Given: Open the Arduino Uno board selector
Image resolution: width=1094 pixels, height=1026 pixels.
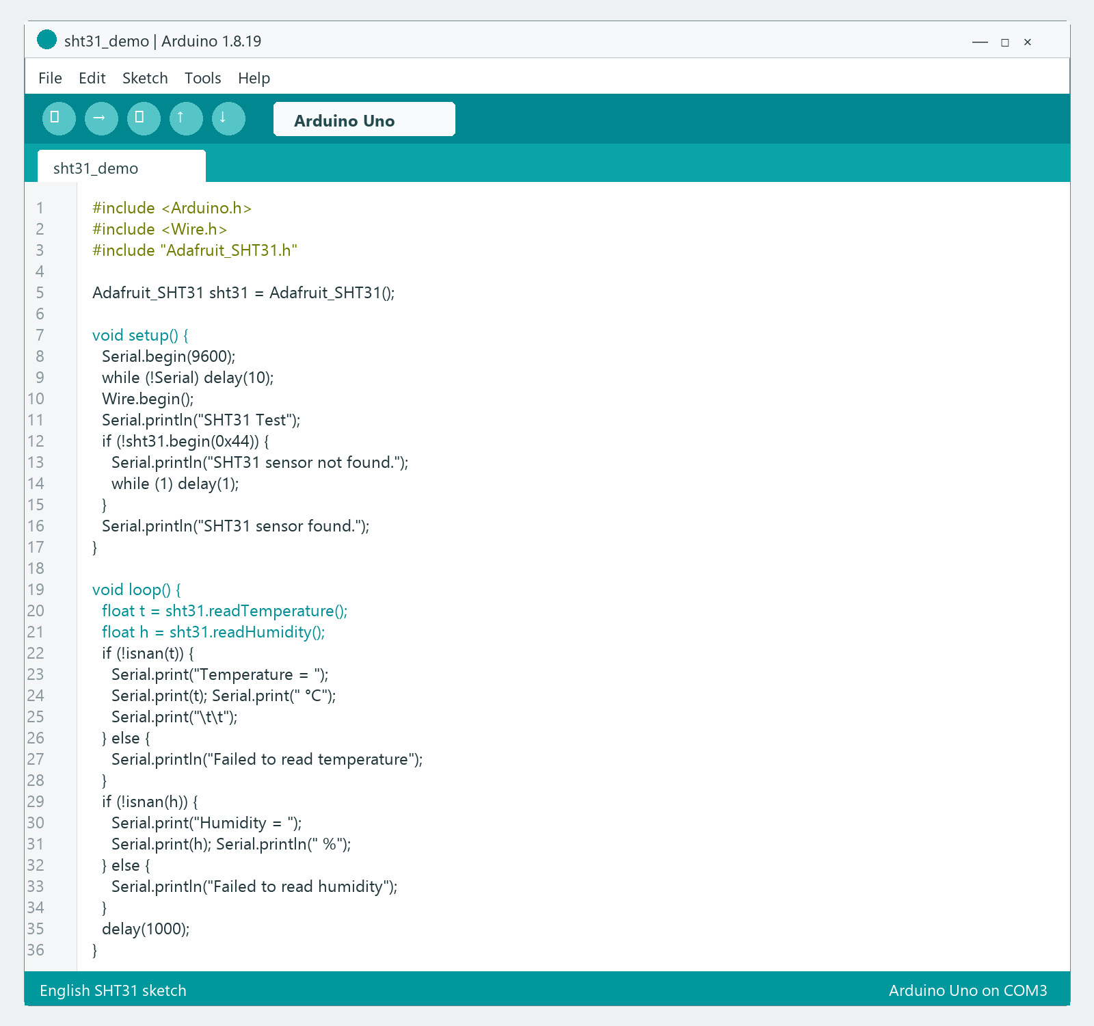Looking at the screenshot, I should 364,119.
